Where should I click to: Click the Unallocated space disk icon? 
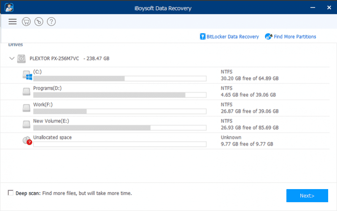tap(27, 141)
